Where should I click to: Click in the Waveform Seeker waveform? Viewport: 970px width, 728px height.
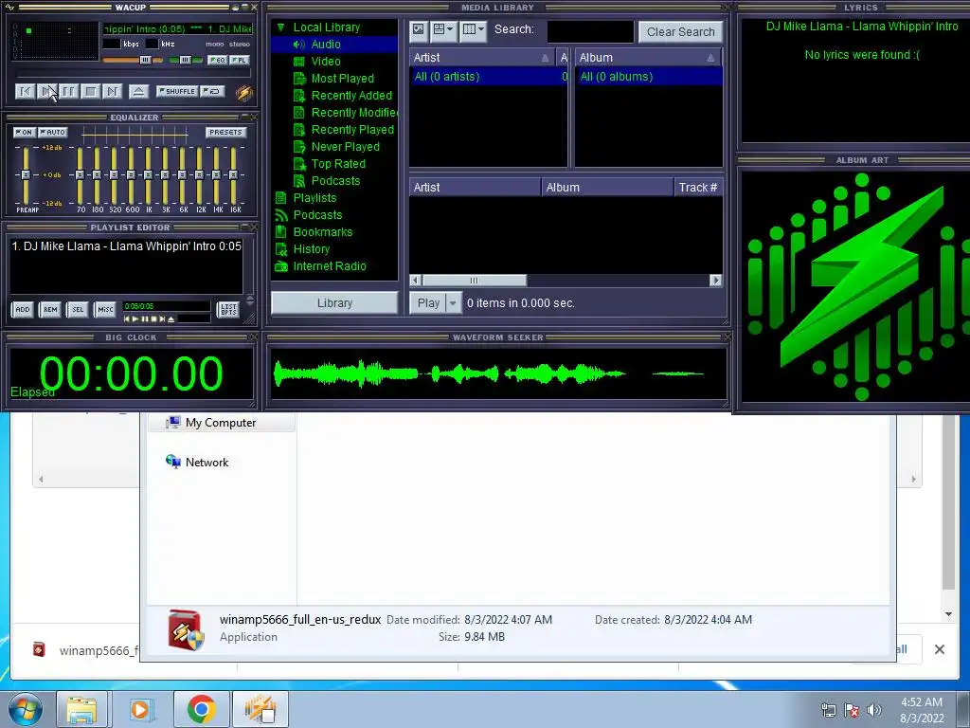pyautogui.click(x=498, y=373)
